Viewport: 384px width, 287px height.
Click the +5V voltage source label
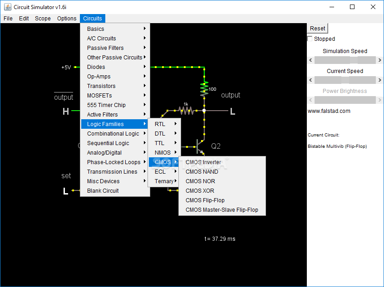pyautogui.click(x=66, y=67)
